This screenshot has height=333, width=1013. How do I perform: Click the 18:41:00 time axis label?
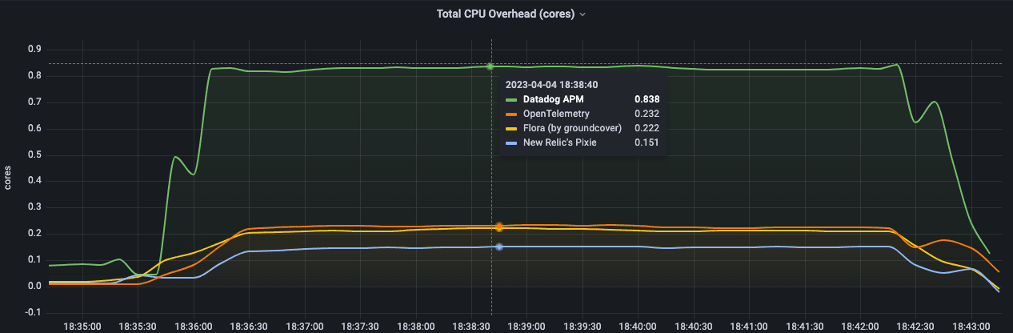tap(749, 327)
